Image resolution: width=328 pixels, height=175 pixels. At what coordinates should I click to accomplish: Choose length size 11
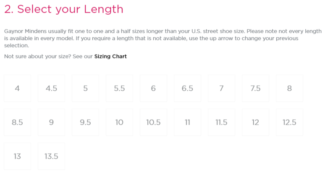(187, 122)
